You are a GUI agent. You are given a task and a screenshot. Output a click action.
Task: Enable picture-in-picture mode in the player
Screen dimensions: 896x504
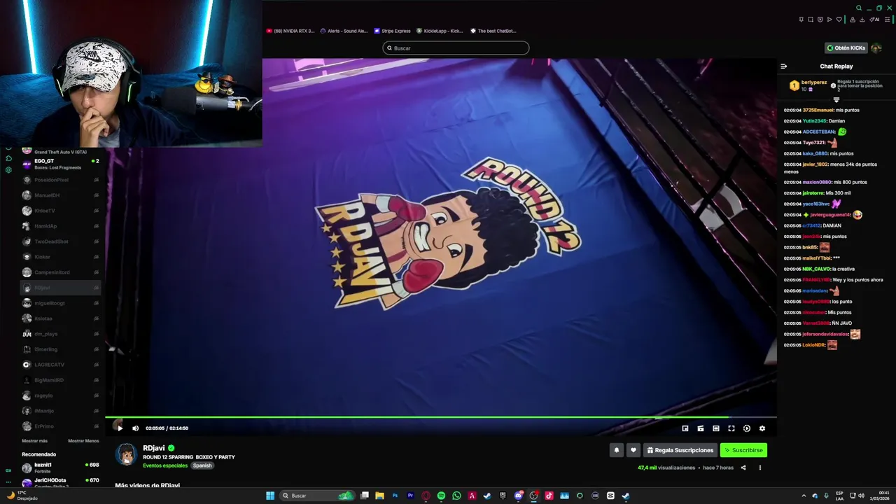(x=685, y=428)
